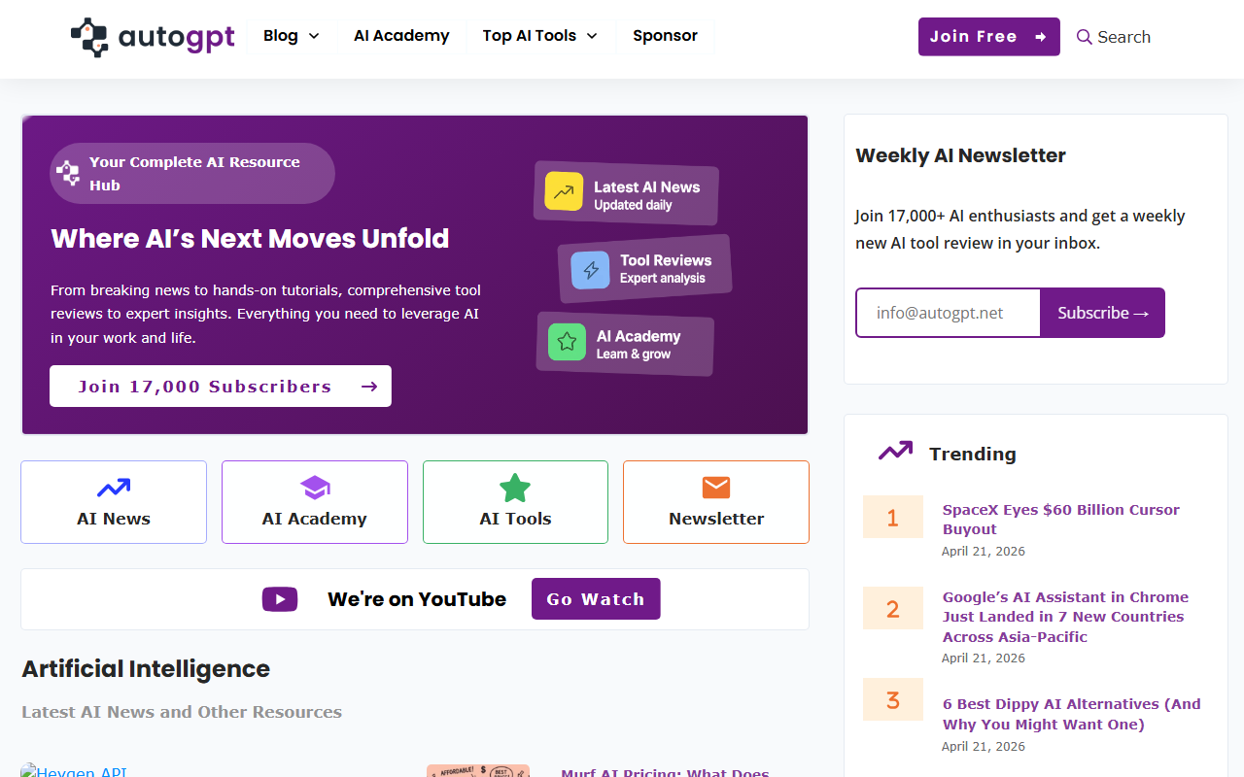
Task: Open 6 Best Dippy AI Alternatives article
Action: (1071, 714)
